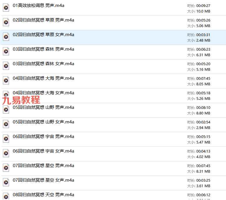The image size is (226, 200).
Task: Click the 九易教程 red watermark text
Action: [x=21, y=100]
